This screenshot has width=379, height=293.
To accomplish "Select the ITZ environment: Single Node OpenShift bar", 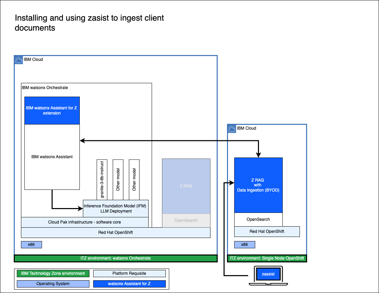I will (x=267, y=258).
